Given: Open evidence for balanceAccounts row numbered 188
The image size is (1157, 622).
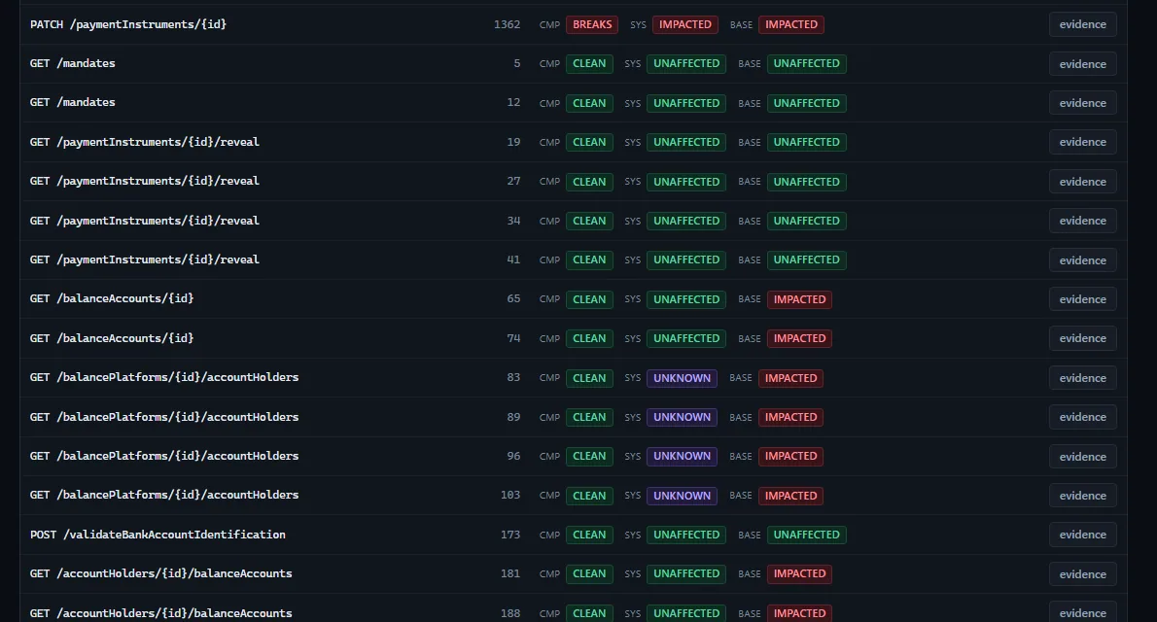Looking at the screenshot, I should coord(1082,613).
